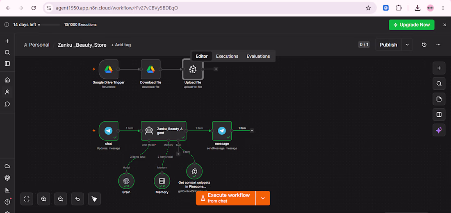
Task: Click the Upgrade Now button
Action: pyautogui.click(x=412, y=25)
